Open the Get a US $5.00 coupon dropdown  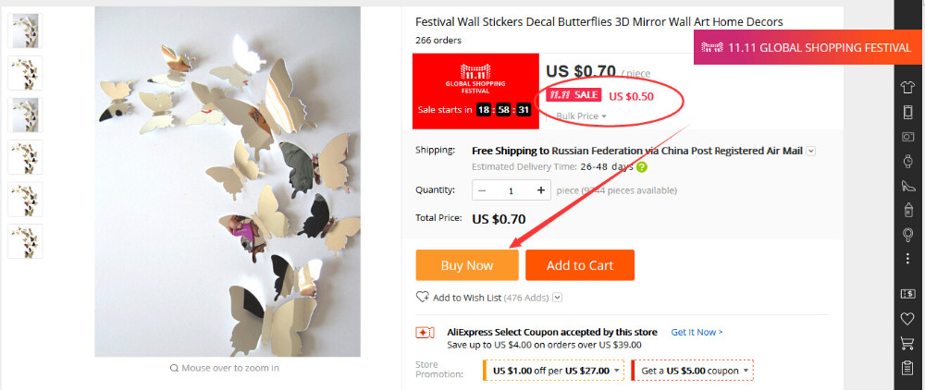(x=746, y=371)
